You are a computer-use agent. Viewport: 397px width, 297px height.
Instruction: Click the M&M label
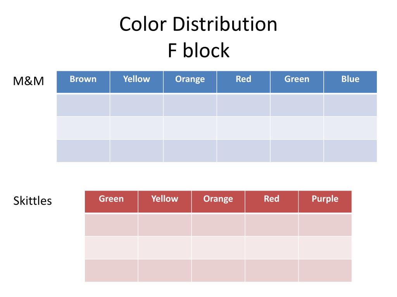point(28,81)
